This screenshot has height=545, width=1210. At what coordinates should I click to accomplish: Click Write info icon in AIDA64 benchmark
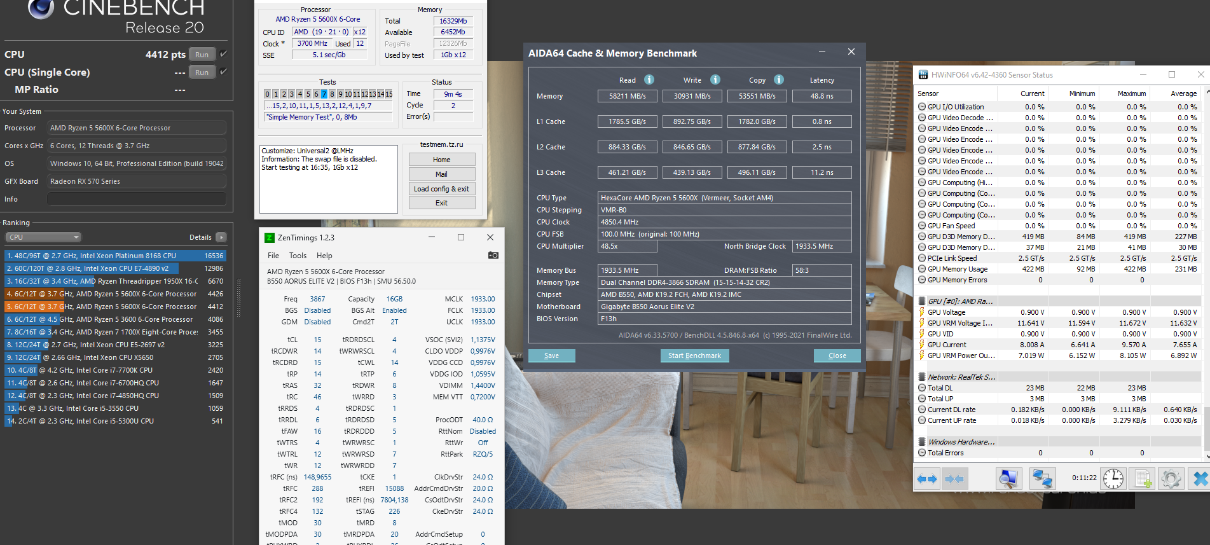tap(715, 79)
